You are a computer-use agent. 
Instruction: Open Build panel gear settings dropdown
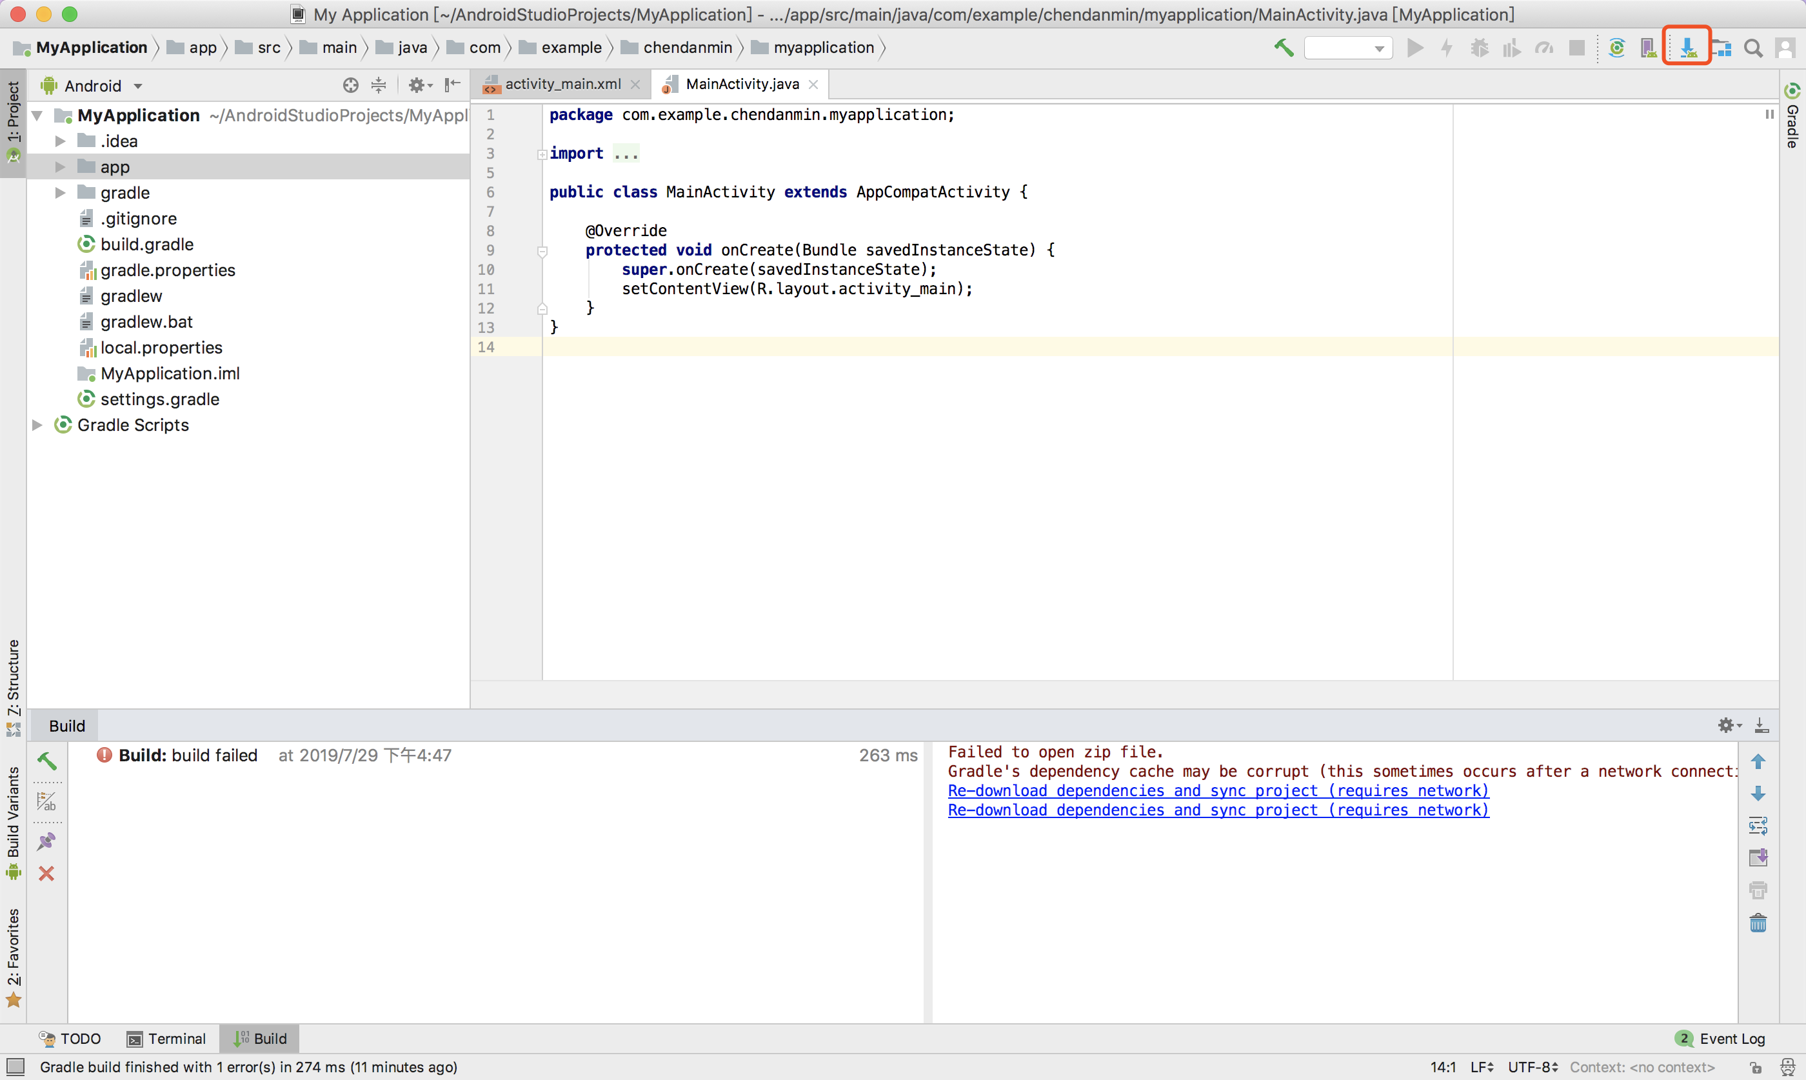tap(1730, 725)
